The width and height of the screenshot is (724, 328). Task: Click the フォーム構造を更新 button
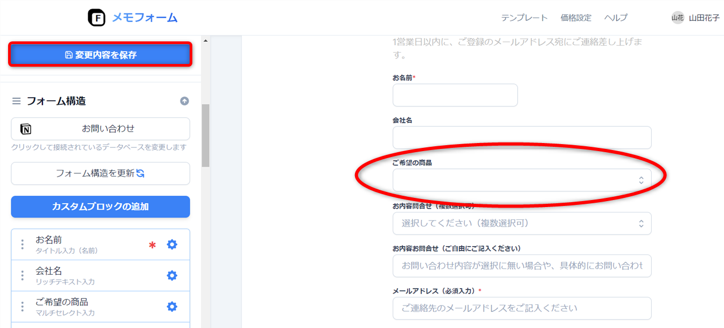click(100, 174)
